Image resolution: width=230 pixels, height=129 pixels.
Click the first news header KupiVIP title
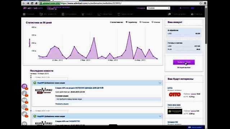(x=51, y=83)
